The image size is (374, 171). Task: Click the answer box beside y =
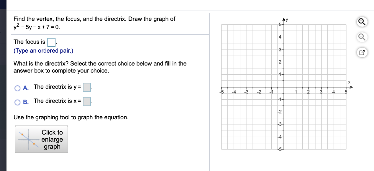click(x=87, y=87)
